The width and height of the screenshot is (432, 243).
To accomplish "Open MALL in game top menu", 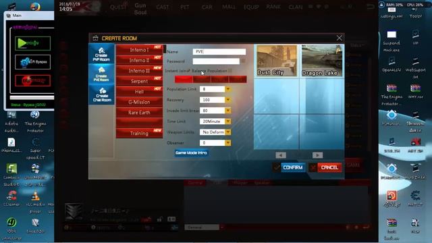I will 229,7.
